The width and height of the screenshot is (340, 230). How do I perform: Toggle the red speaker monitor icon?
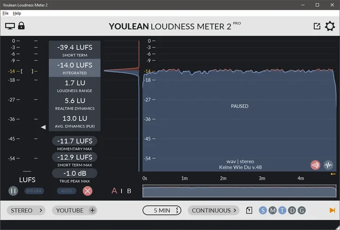point(315,165)
